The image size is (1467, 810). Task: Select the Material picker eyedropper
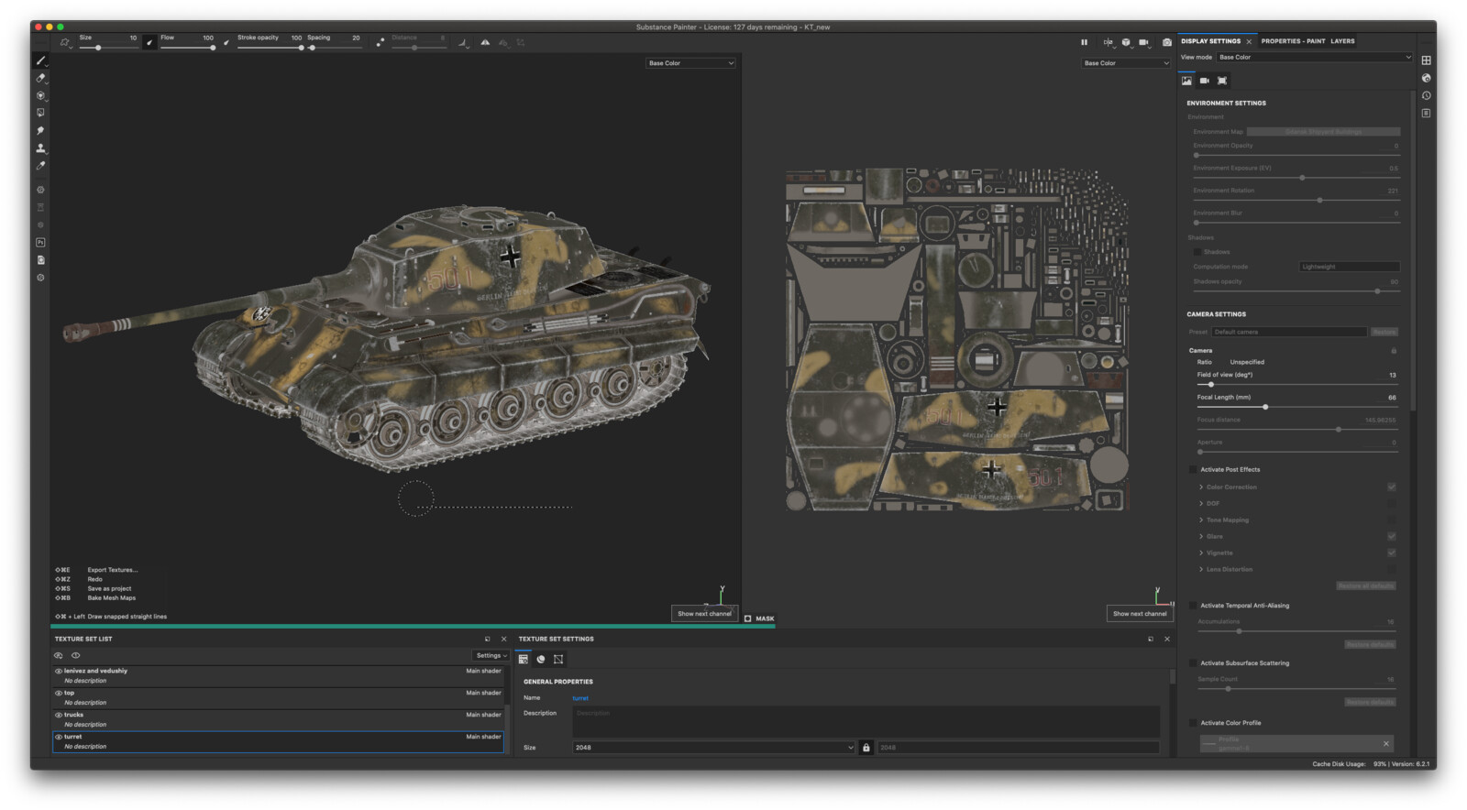point(40,166)
